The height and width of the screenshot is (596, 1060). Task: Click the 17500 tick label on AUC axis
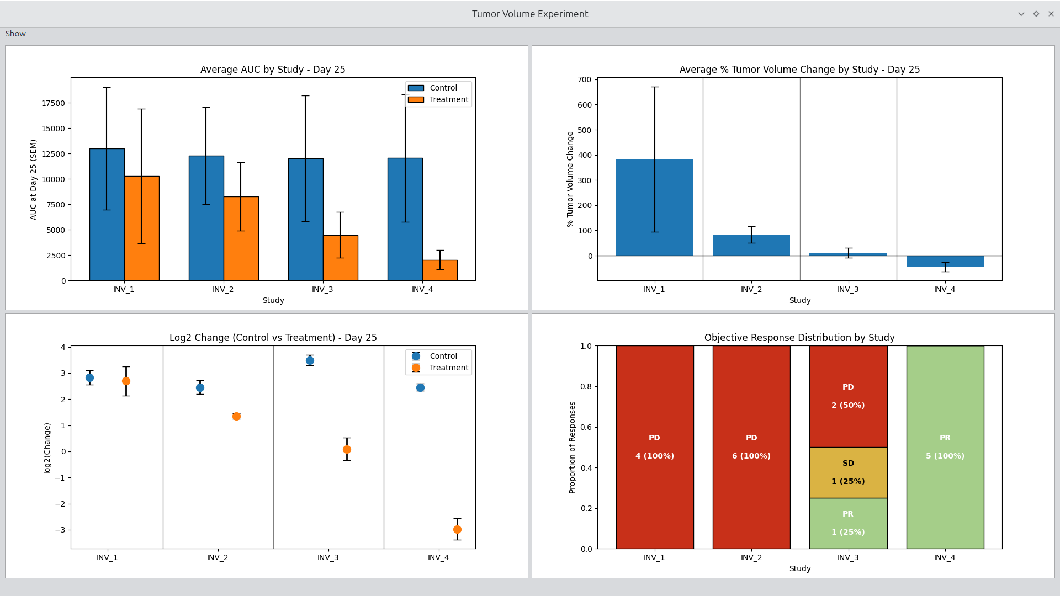coord(53,103)
